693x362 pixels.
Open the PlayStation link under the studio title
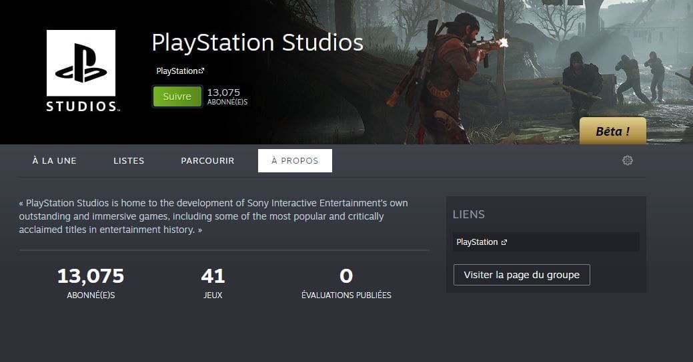pos(180,71)
